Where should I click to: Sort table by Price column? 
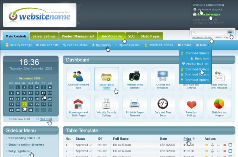(187, 138)
